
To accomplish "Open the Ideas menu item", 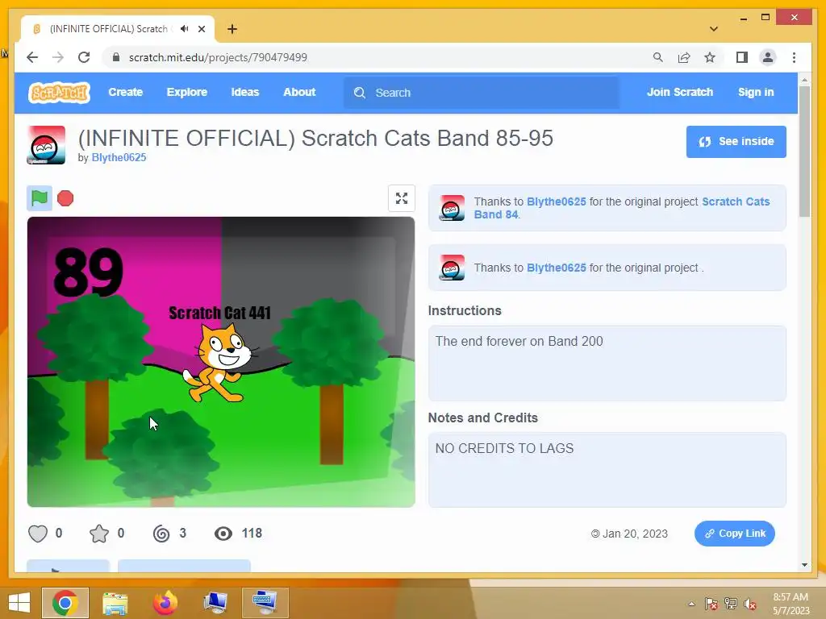I will click(x=245, y=92).
